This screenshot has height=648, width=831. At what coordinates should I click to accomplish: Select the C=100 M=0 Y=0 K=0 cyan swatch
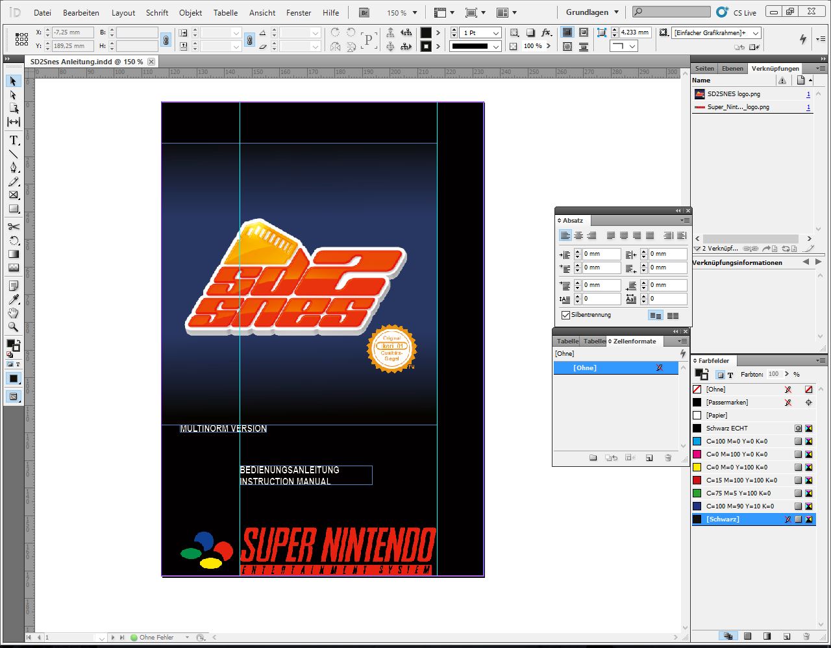coord(753,442)
